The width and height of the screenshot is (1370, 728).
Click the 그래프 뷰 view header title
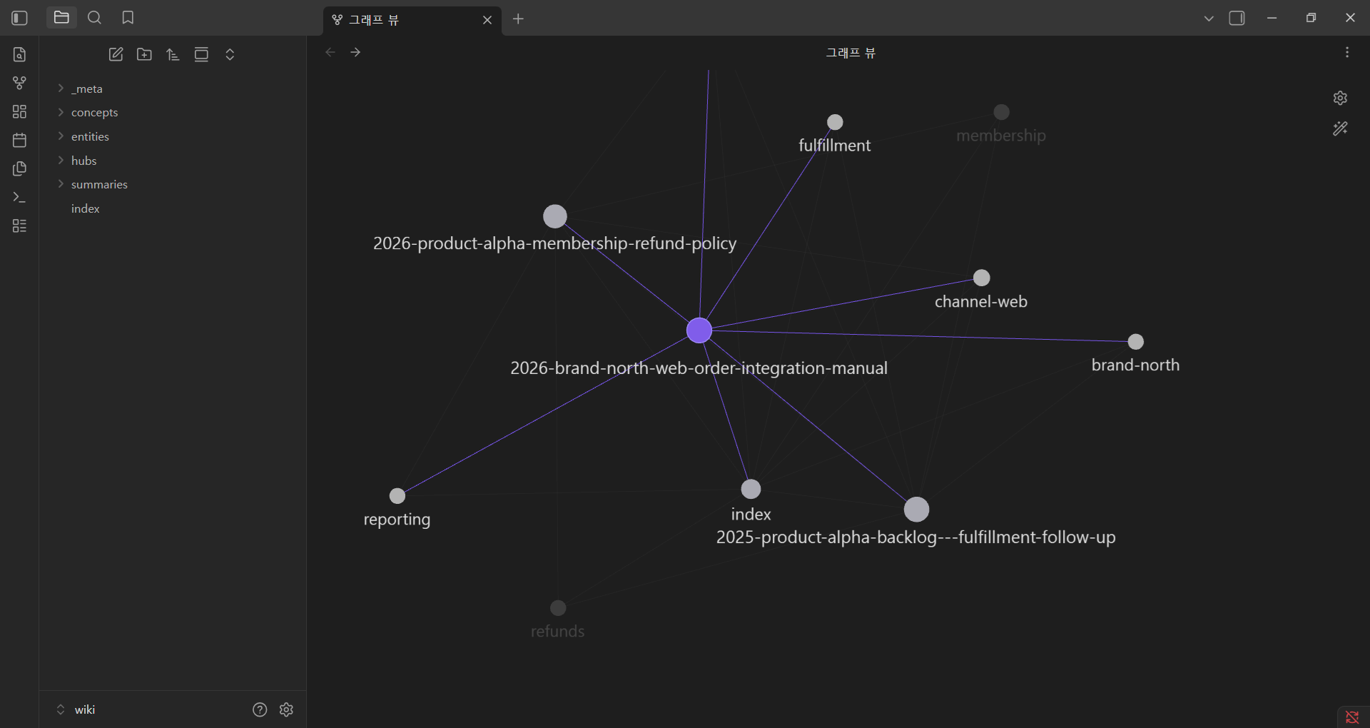point(851,53)
